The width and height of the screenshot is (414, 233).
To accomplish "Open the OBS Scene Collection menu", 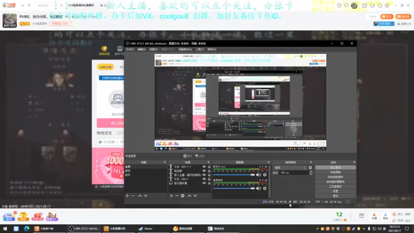I will tap(185, 49).
